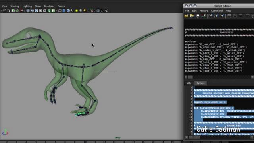Click Save Script to Shelf icon

click(204, 16)
